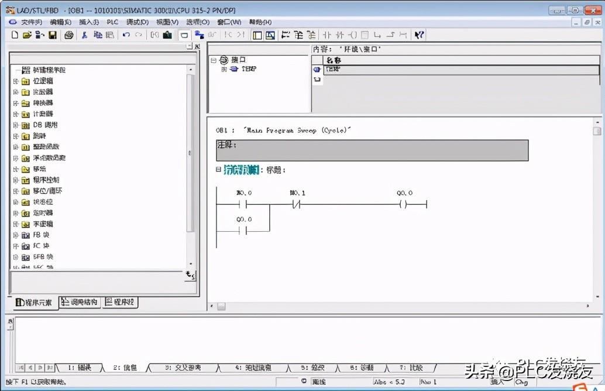Click the Cut scissors icon

click(x=84, y=35)
